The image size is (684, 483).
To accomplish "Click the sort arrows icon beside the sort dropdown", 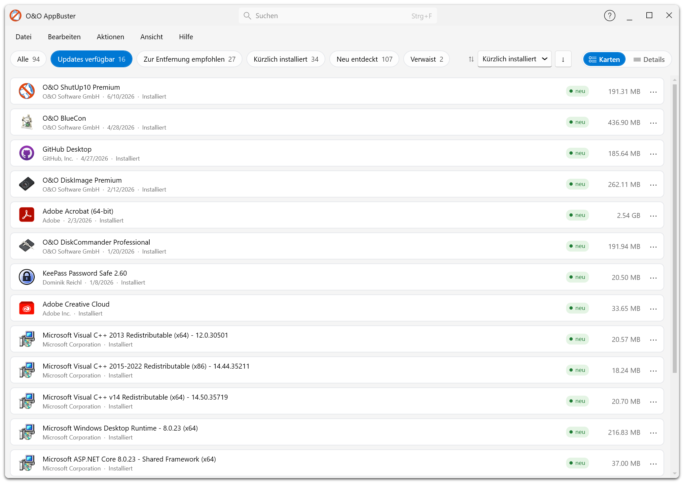I will (x=471, y=59).
